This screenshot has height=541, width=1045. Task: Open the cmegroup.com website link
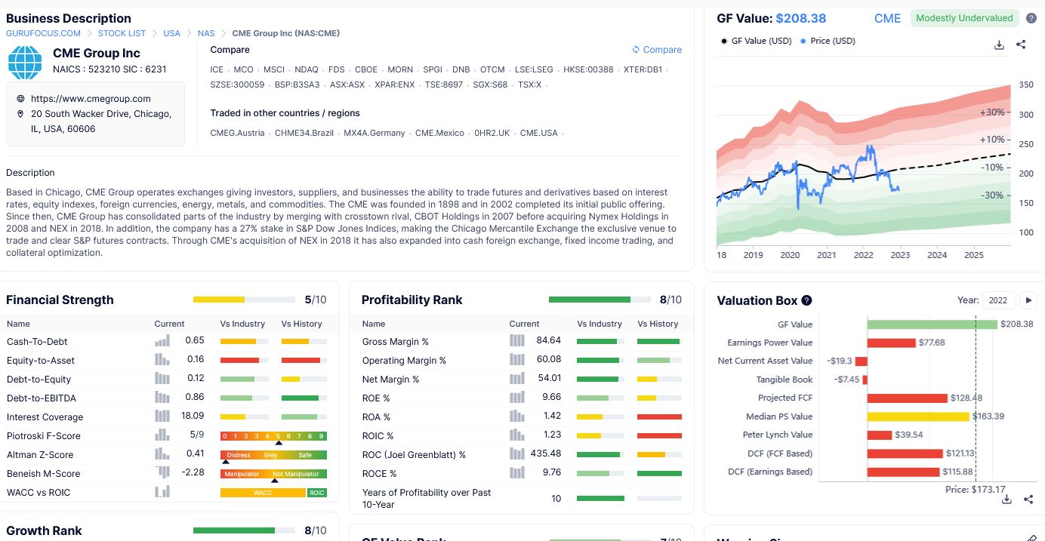click(91, 99)
